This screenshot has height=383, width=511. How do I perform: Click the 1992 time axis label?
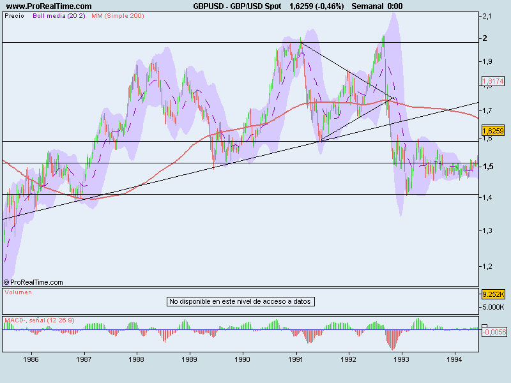pyautogui.click(x=348, y=359)
